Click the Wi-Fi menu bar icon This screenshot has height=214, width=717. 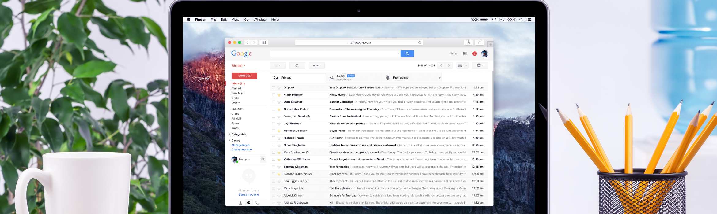tap(494, 20)
